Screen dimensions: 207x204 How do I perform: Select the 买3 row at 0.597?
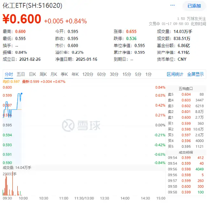pyautogui.click(x=186, y=135)
